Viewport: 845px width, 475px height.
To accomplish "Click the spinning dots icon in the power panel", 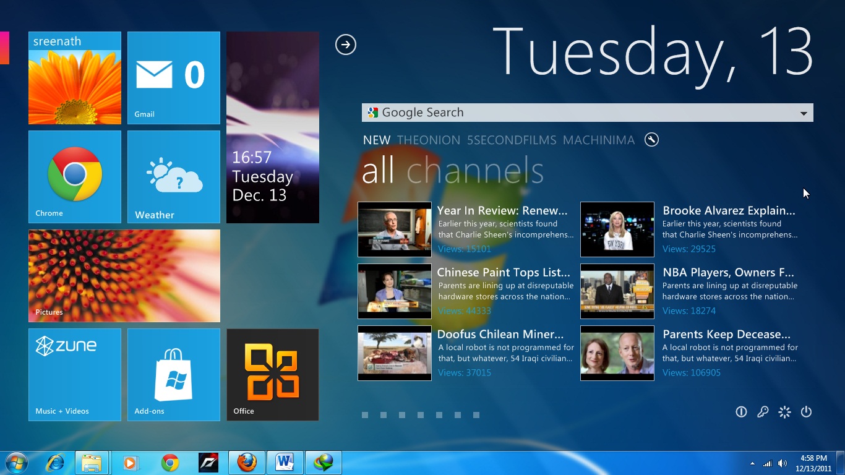I will pyautogui.click(x=784, y=412).
